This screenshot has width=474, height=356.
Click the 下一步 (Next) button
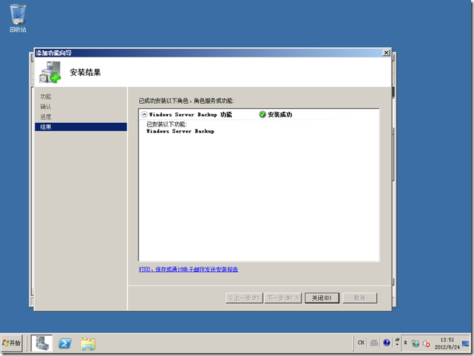[283, 298]
